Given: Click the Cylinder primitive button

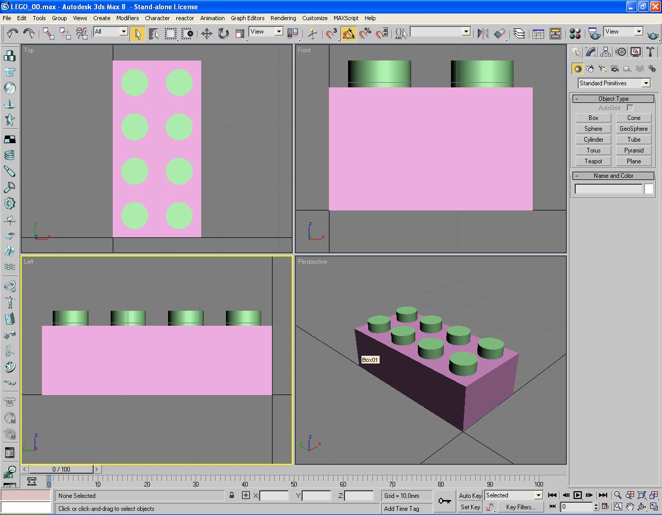Looking at the screenshot, I should pyautogui.click(x=593, y=140).
